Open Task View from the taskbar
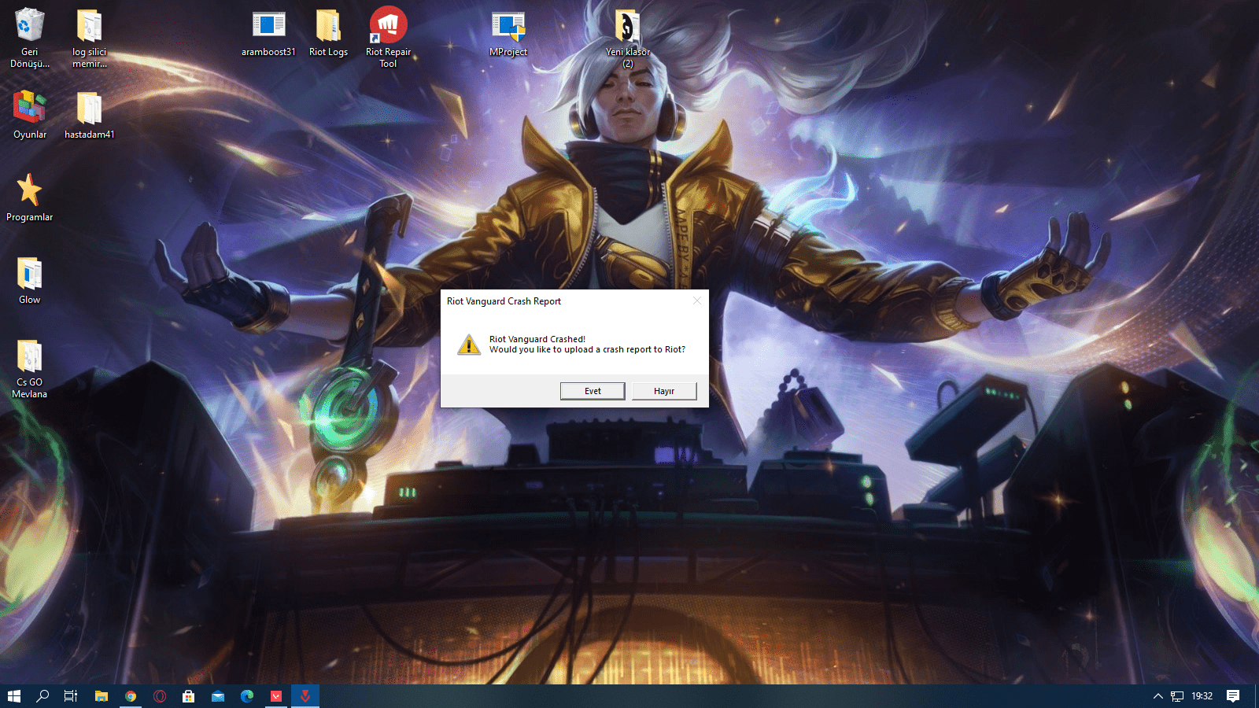 [71, 696]
